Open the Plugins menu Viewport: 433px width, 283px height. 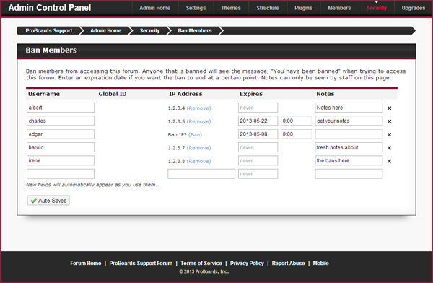[304, 8]
